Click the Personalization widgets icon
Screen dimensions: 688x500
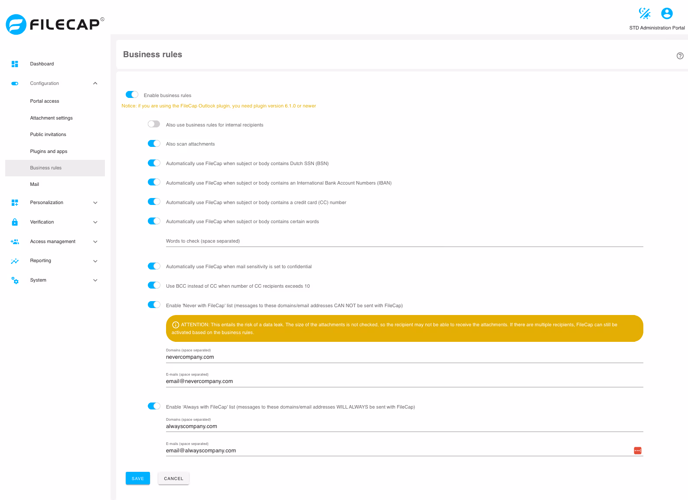point(15,203)
